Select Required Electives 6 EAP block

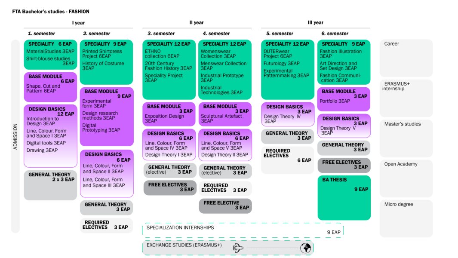[287, 160]
